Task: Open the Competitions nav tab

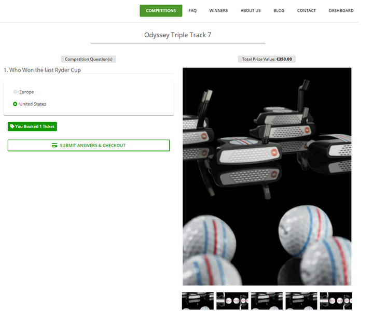Action: (161, 10)
